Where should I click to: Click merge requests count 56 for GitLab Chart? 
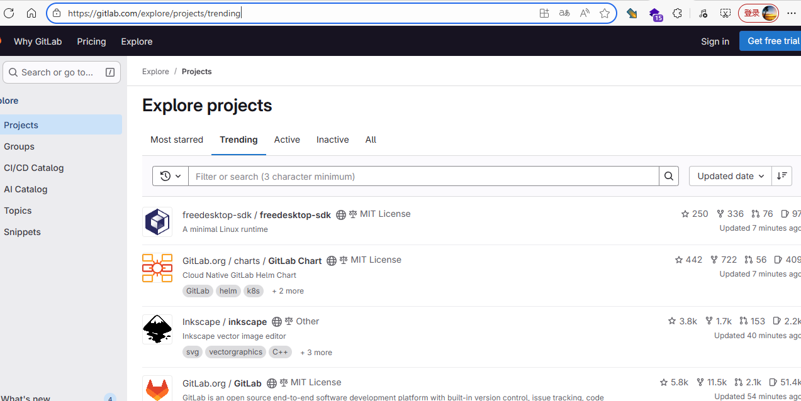[x=756, y=260]
